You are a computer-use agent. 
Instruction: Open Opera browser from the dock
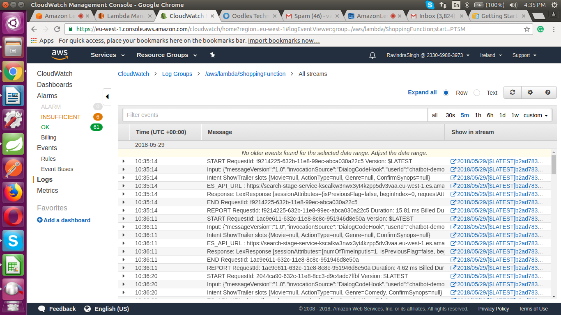click(x=13, y=216)
